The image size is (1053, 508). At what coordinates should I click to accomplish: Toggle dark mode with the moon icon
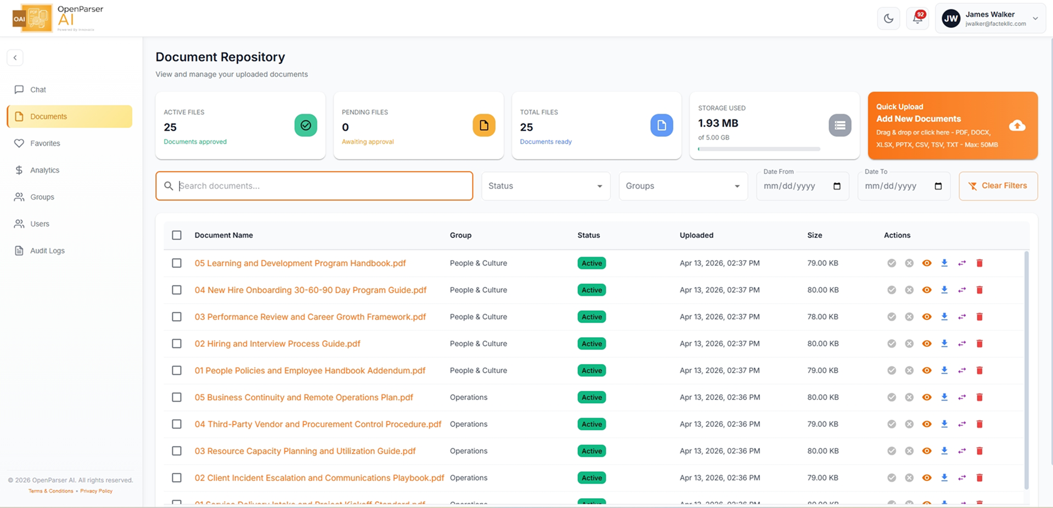[888, 19]
